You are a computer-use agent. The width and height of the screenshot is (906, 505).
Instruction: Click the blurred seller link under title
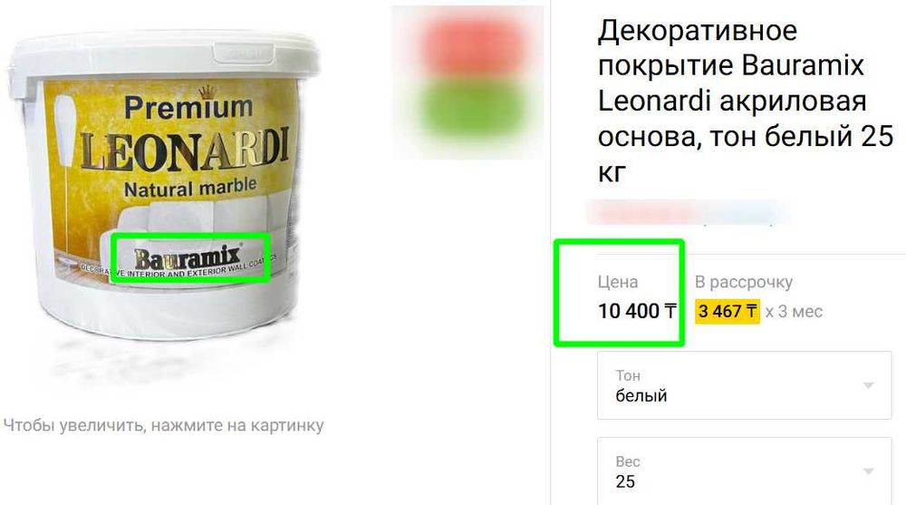(688, 212)
